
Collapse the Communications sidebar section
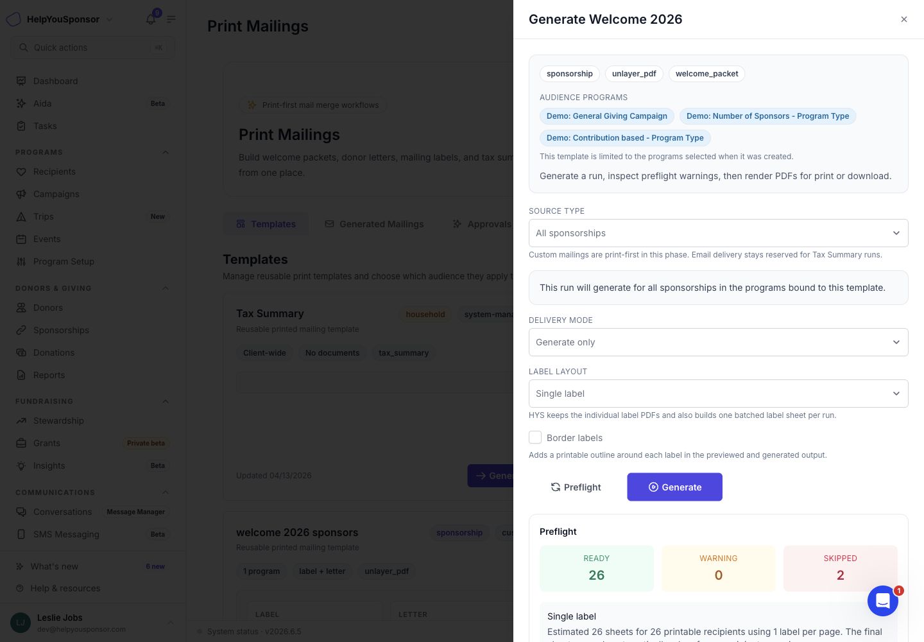tap(166, 492)
